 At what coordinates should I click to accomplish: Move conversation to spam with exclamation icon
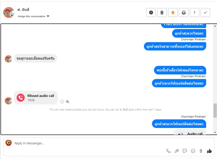click(151, 12)
